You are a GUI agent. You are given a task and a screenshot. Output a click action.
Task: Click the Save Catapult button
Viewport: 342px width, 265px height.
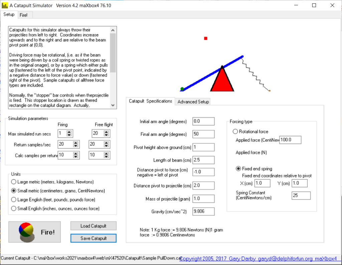click(x=93, y=238)
